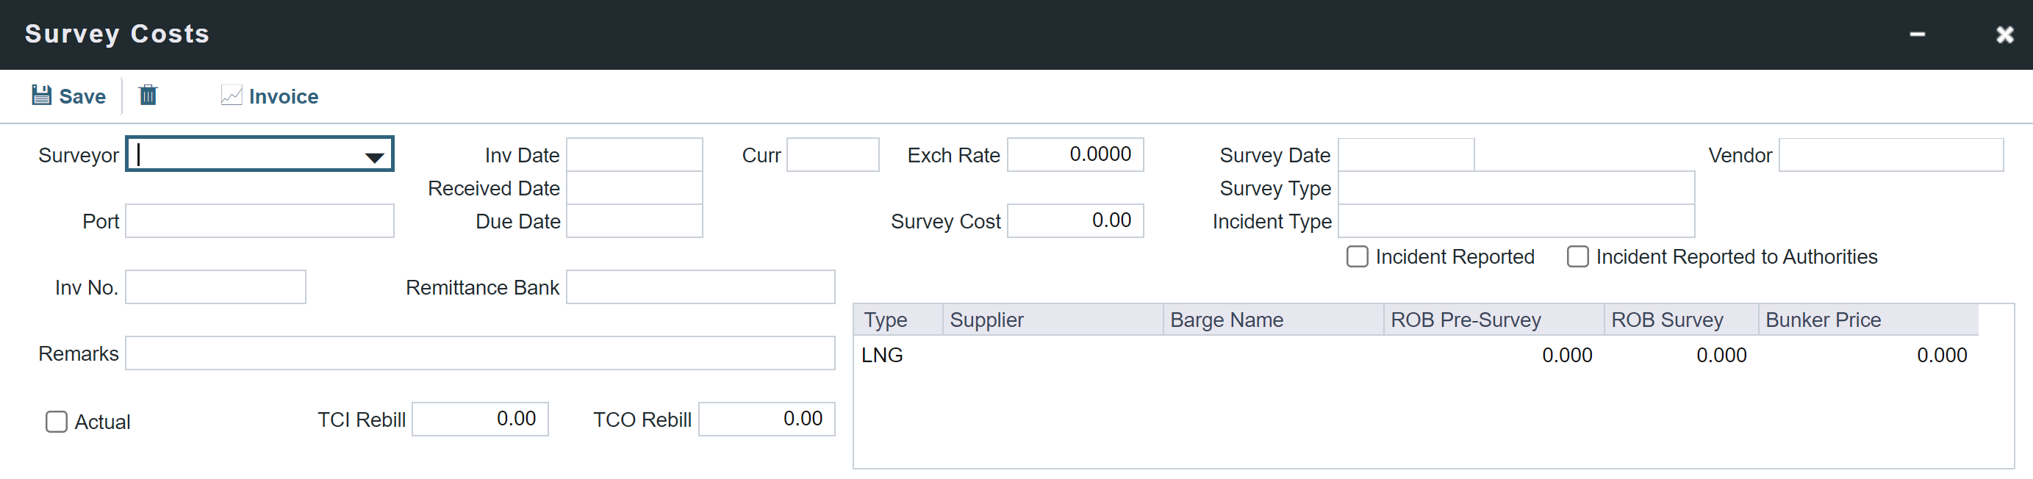Close the Survey Costs dialog
2033x479 pixels.
pyautogui.click(x=2004, y=35)
